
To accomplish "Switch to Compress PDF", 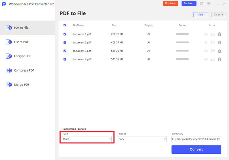I will tap(27, 70).
